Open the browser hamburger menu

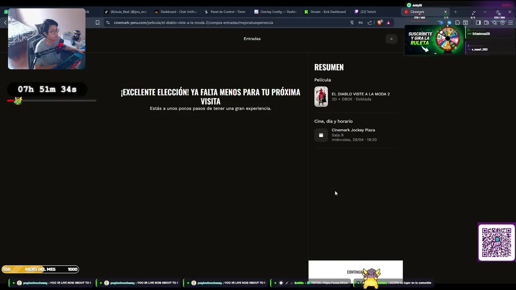coord(510,23)
